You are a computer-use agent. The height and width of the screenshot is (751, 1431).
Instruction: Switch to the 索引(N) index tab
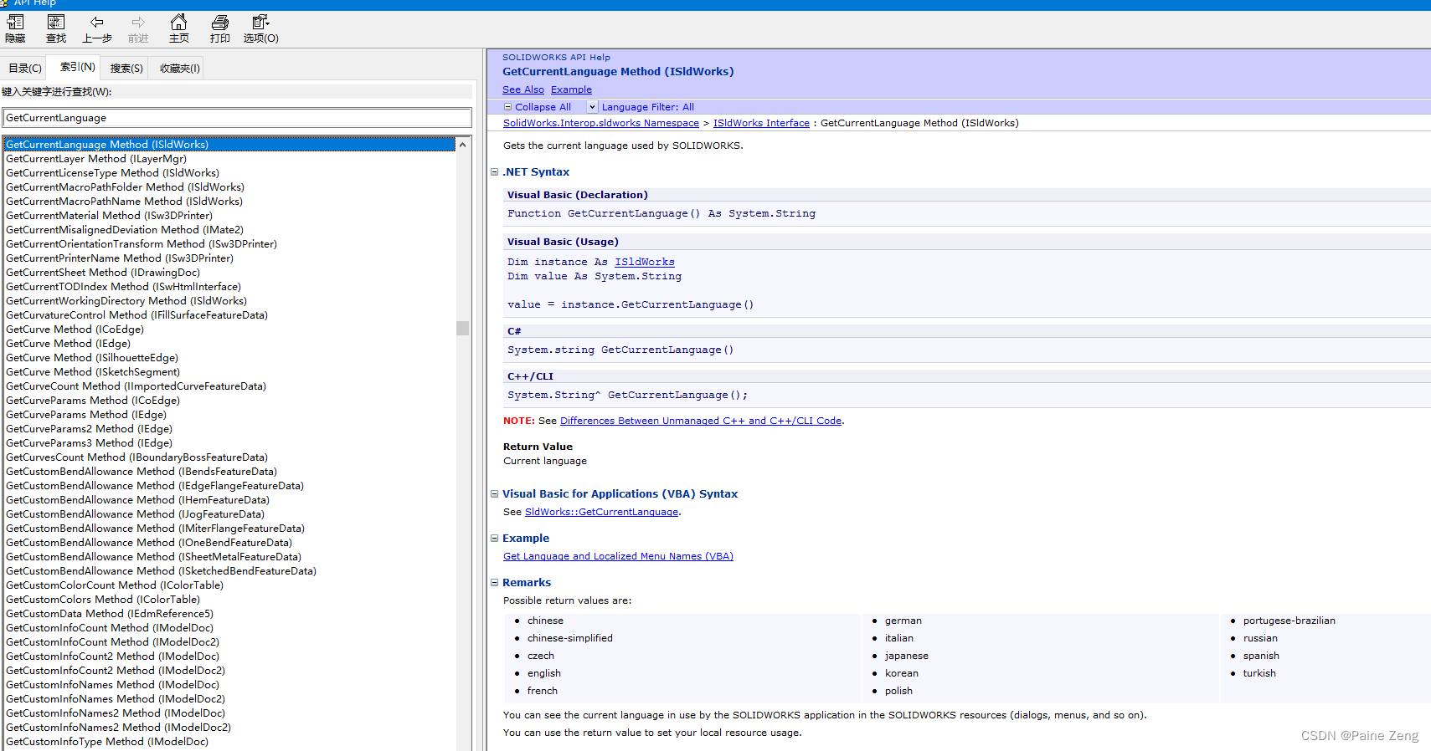coord(77,67)
